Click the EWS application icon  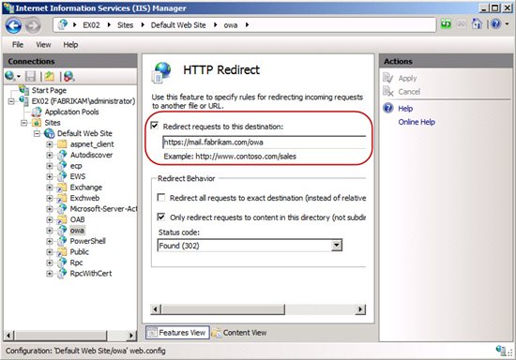(x=62, y=176)
